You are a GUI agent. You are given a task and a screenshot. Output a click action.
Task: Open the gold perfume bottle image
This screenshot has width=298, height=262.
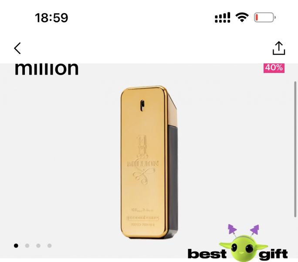[149, 162]
